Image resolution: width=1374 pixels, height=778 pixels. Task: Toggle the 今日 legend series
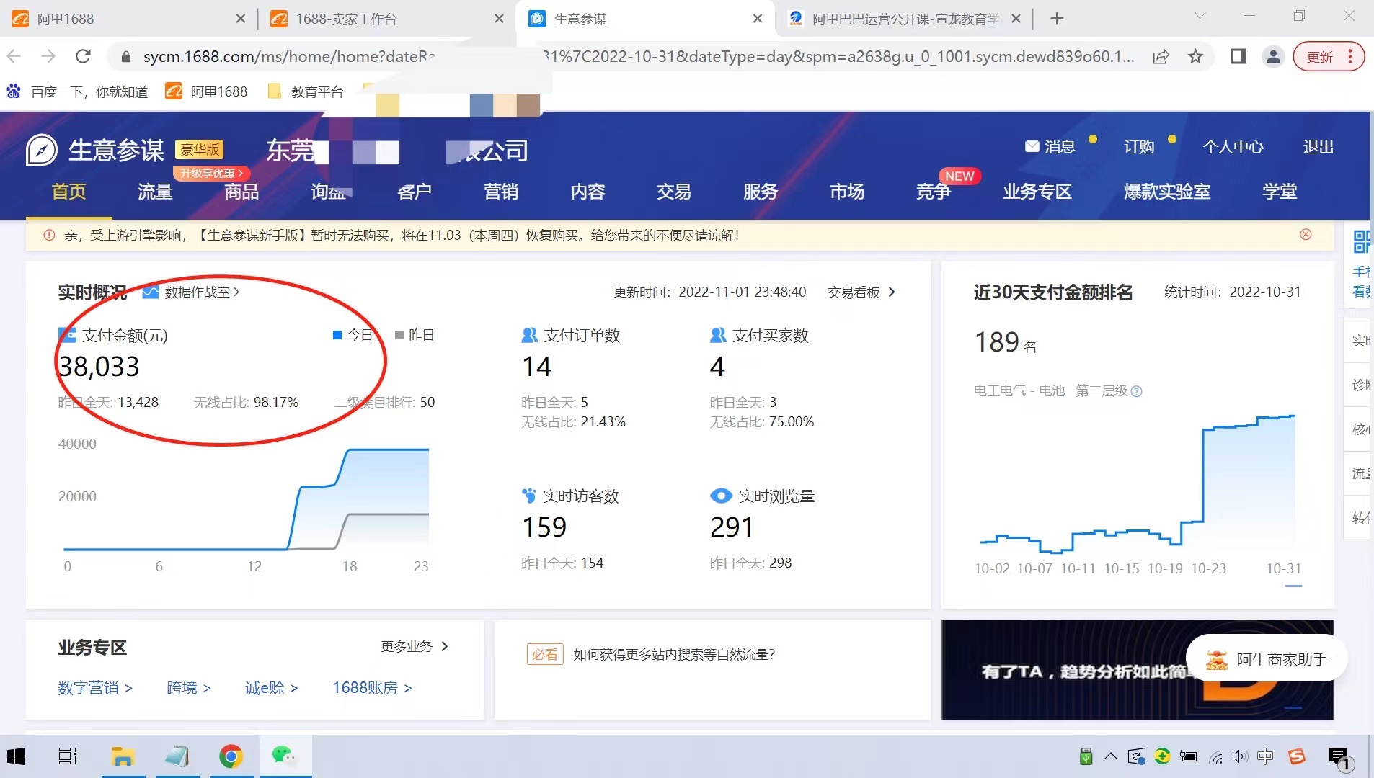coord(353,335)
